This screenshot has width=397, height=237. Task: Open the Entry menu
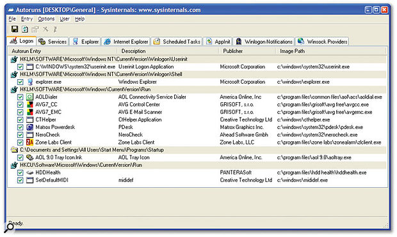27,19
